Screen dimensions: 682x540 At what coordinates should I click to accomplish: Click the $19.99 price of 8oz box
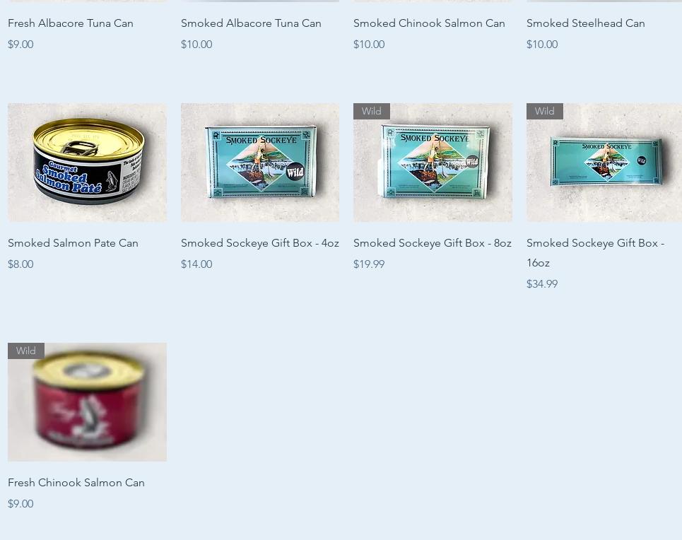click(x=369, y=264)
